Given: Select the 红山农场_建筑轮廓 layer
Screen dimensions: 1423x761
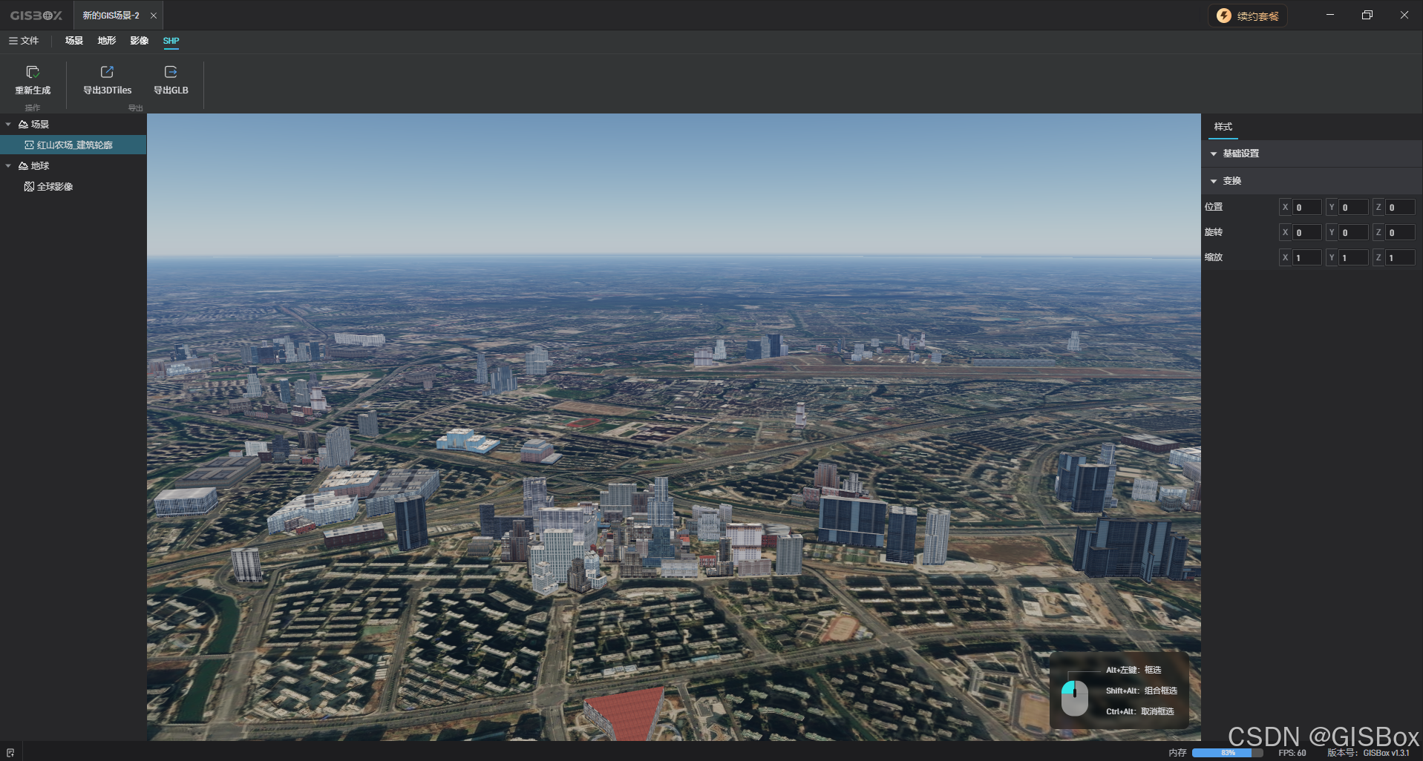Looking at the screenshot, I should tap(73, 145).
